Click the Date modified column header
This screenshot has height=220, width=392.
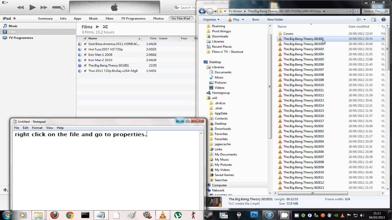point(359,27)
